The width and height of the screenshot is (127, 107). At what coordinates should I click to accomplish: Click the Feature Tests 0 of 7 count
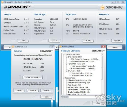pos(26,30)
